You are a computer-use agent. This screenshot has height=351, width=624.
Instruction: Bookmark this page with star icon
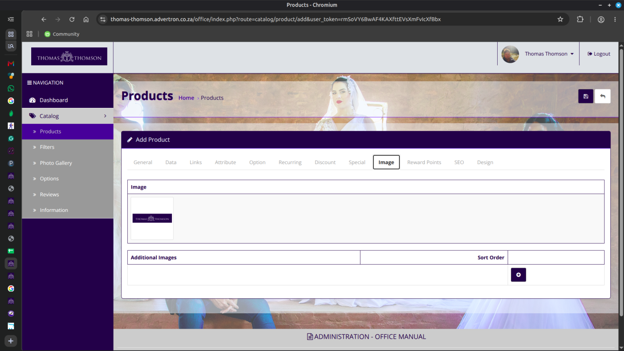point(560,19)
